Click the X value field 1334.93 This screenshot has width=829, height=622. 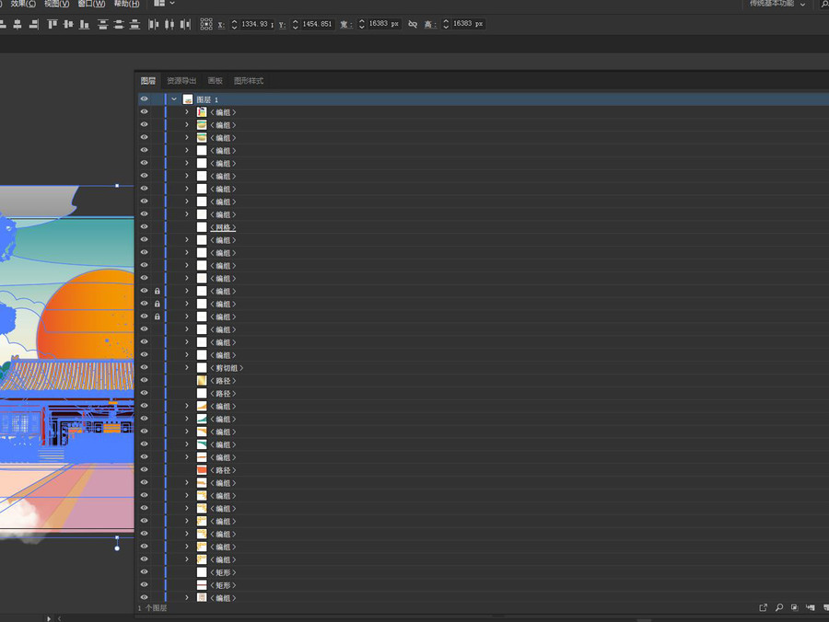click(x=256, y=24)
